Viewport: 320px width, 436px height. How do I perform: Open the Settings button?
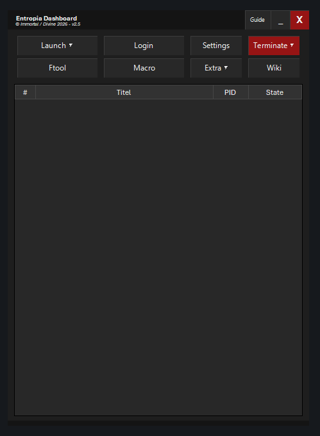216,46
